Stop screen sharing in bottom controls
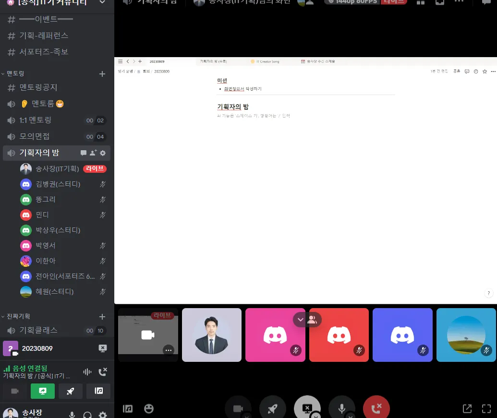 [307, 407]
